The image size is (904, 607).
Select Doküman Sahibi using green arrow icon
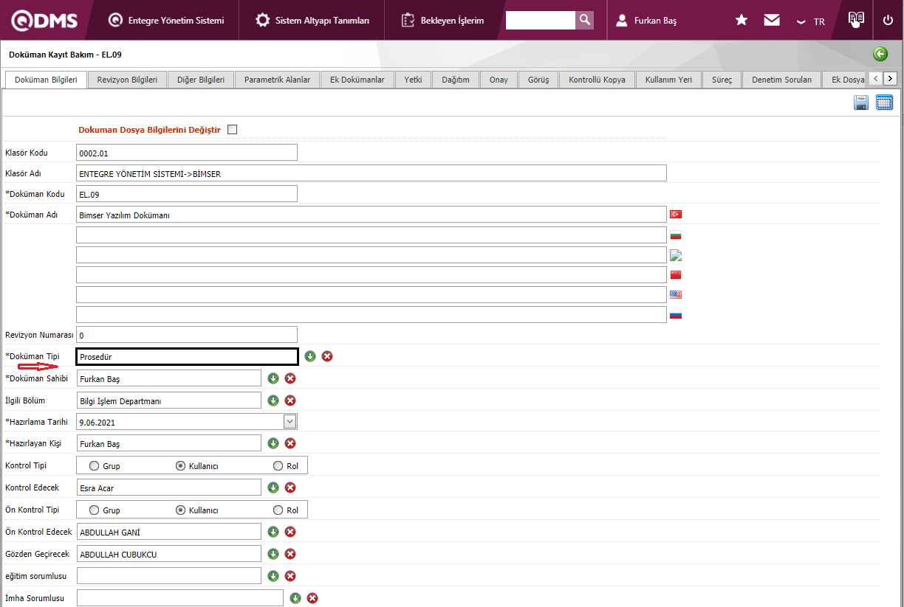pyautogui.click(x=273, y=378)
